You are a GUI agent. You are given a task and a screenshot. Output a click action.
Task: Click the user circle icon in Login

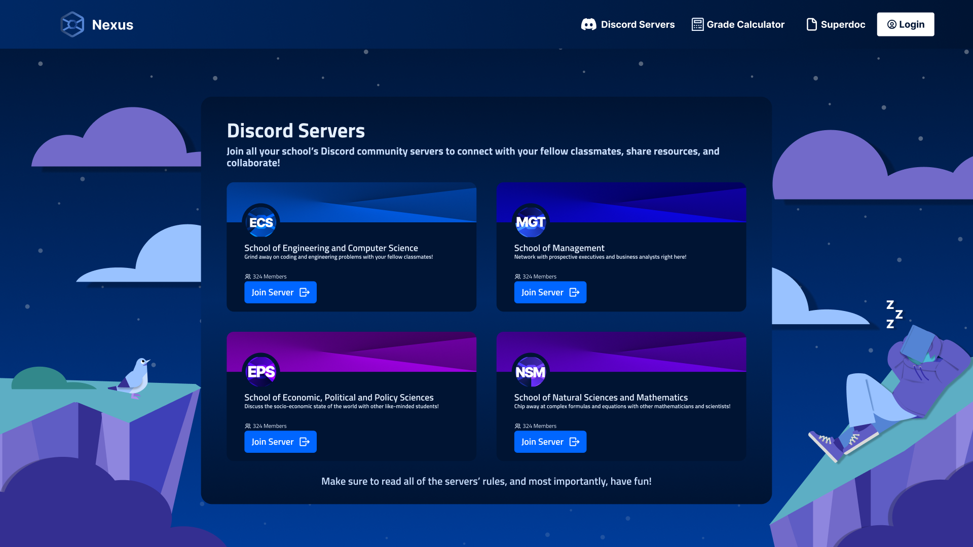[x=891, y=24]
